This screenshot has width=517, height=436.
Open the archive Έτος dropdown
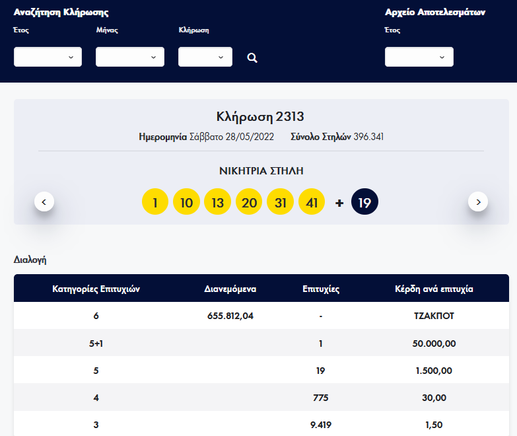click(419, 57)
